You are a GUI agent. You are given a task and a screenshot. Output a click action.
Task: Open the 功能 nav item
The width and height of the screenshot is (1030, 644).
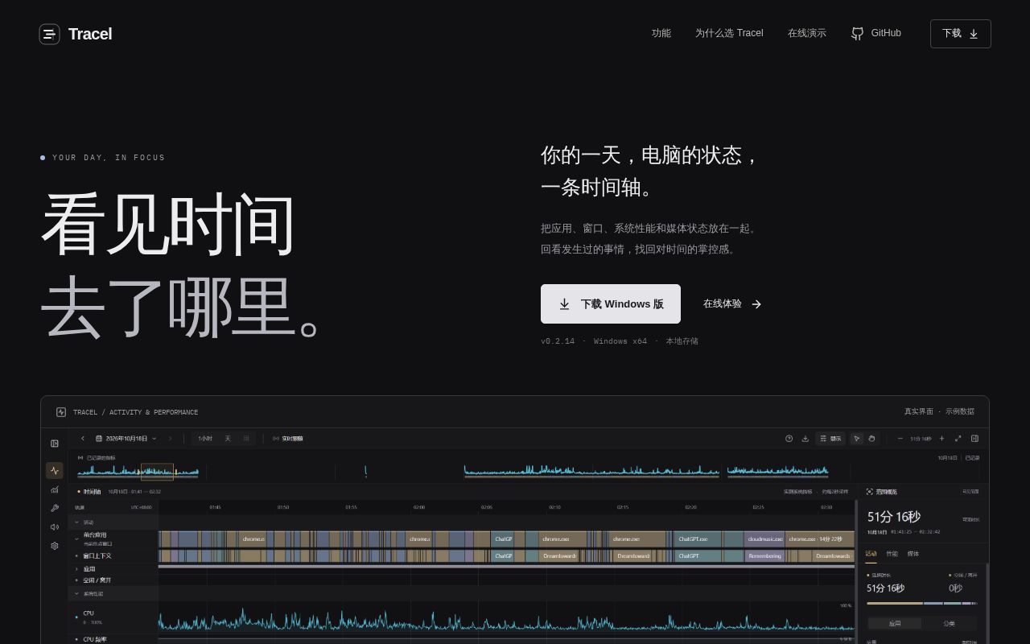tap(661, 33)
